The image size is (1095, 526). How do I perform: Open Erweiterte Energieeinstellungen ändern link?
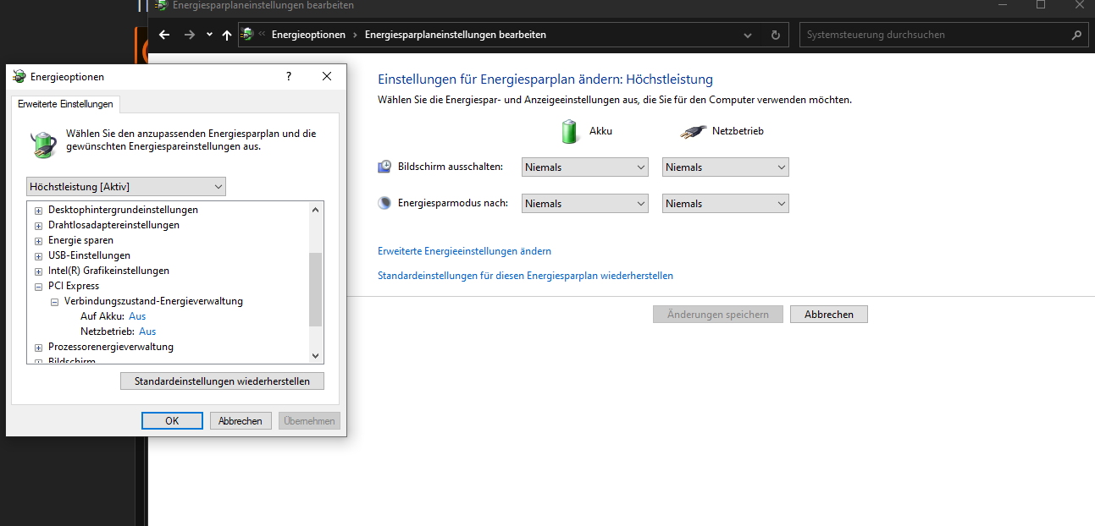coord(464,251)
